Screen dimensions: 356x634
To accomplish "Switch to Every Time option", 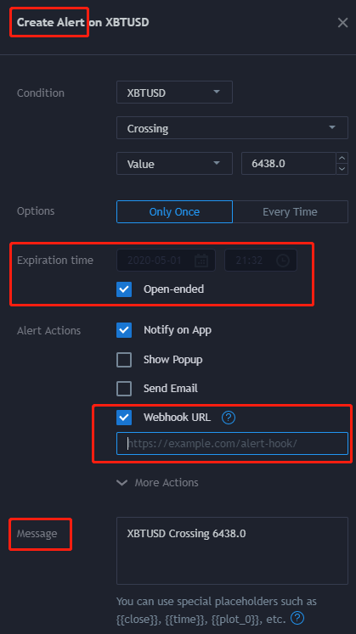I will click(291, 211).
